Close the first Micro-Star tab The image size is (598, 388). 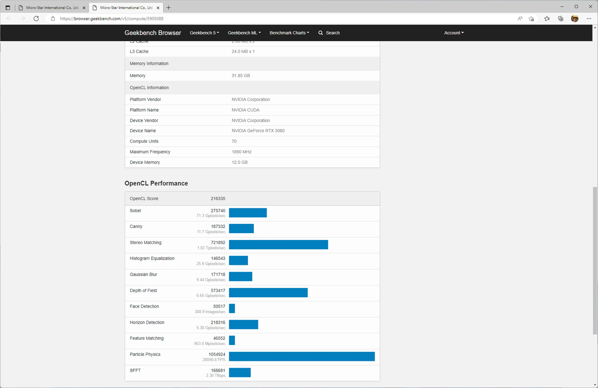click(84, 8)
